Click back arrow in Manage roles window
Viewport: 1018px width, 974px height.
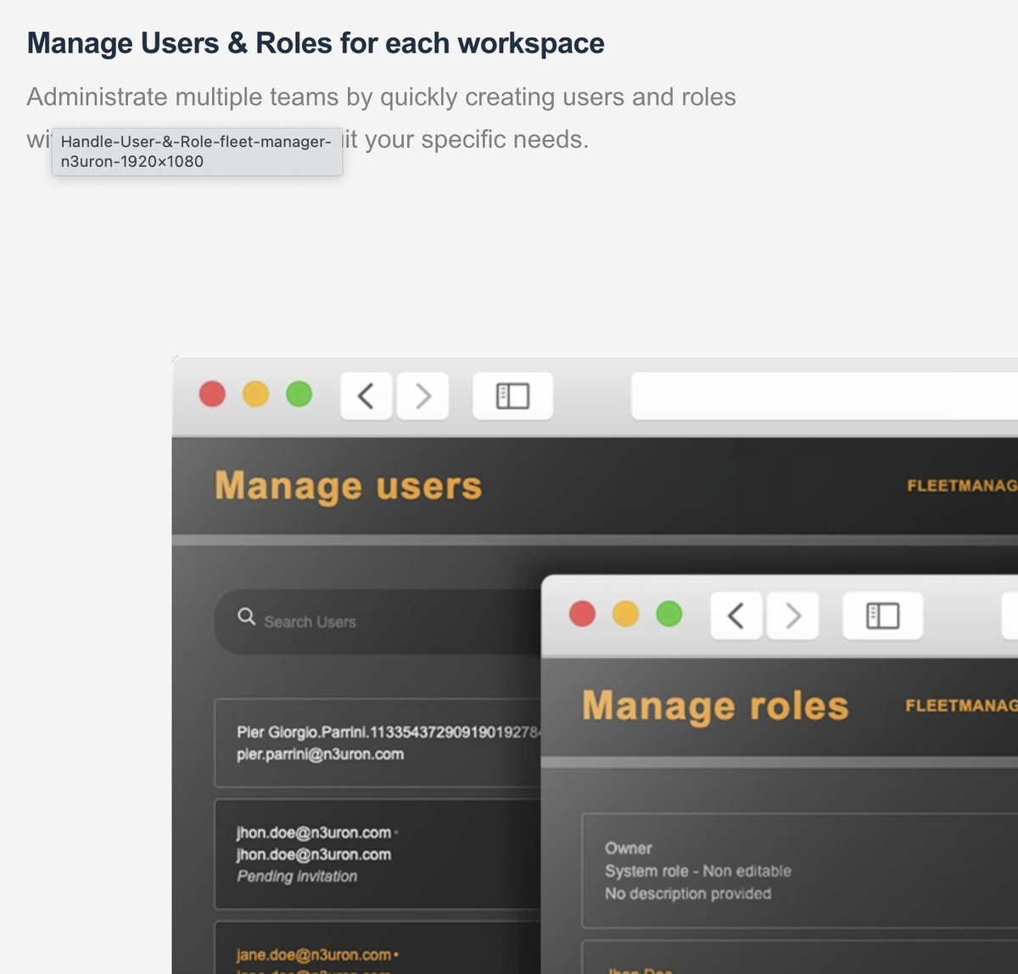pyautogui.click(x=736, y=615)
